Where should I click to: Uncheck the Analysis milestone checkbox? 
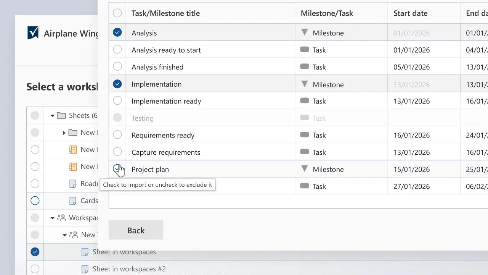[117, 32]
